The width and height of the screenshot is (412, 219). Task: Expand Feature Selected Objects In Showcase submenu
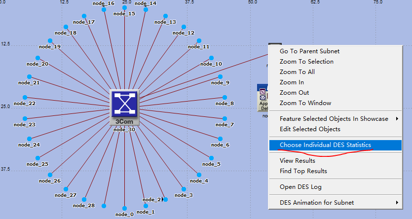pyautogui.click(x=336, y=119)
